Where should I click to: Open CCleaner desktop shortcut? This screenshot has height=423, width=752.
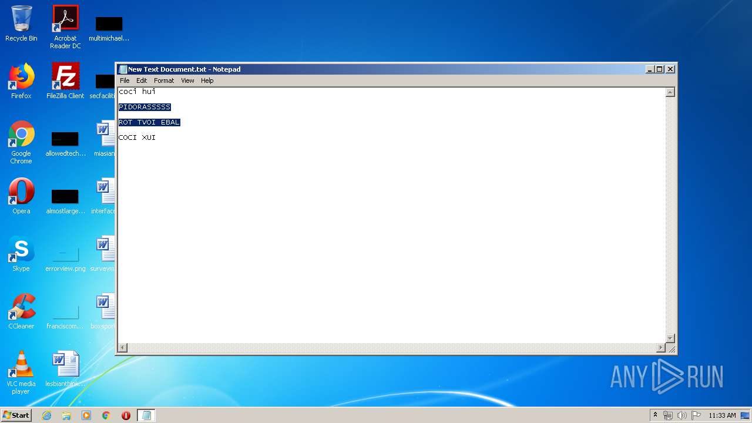21,311
